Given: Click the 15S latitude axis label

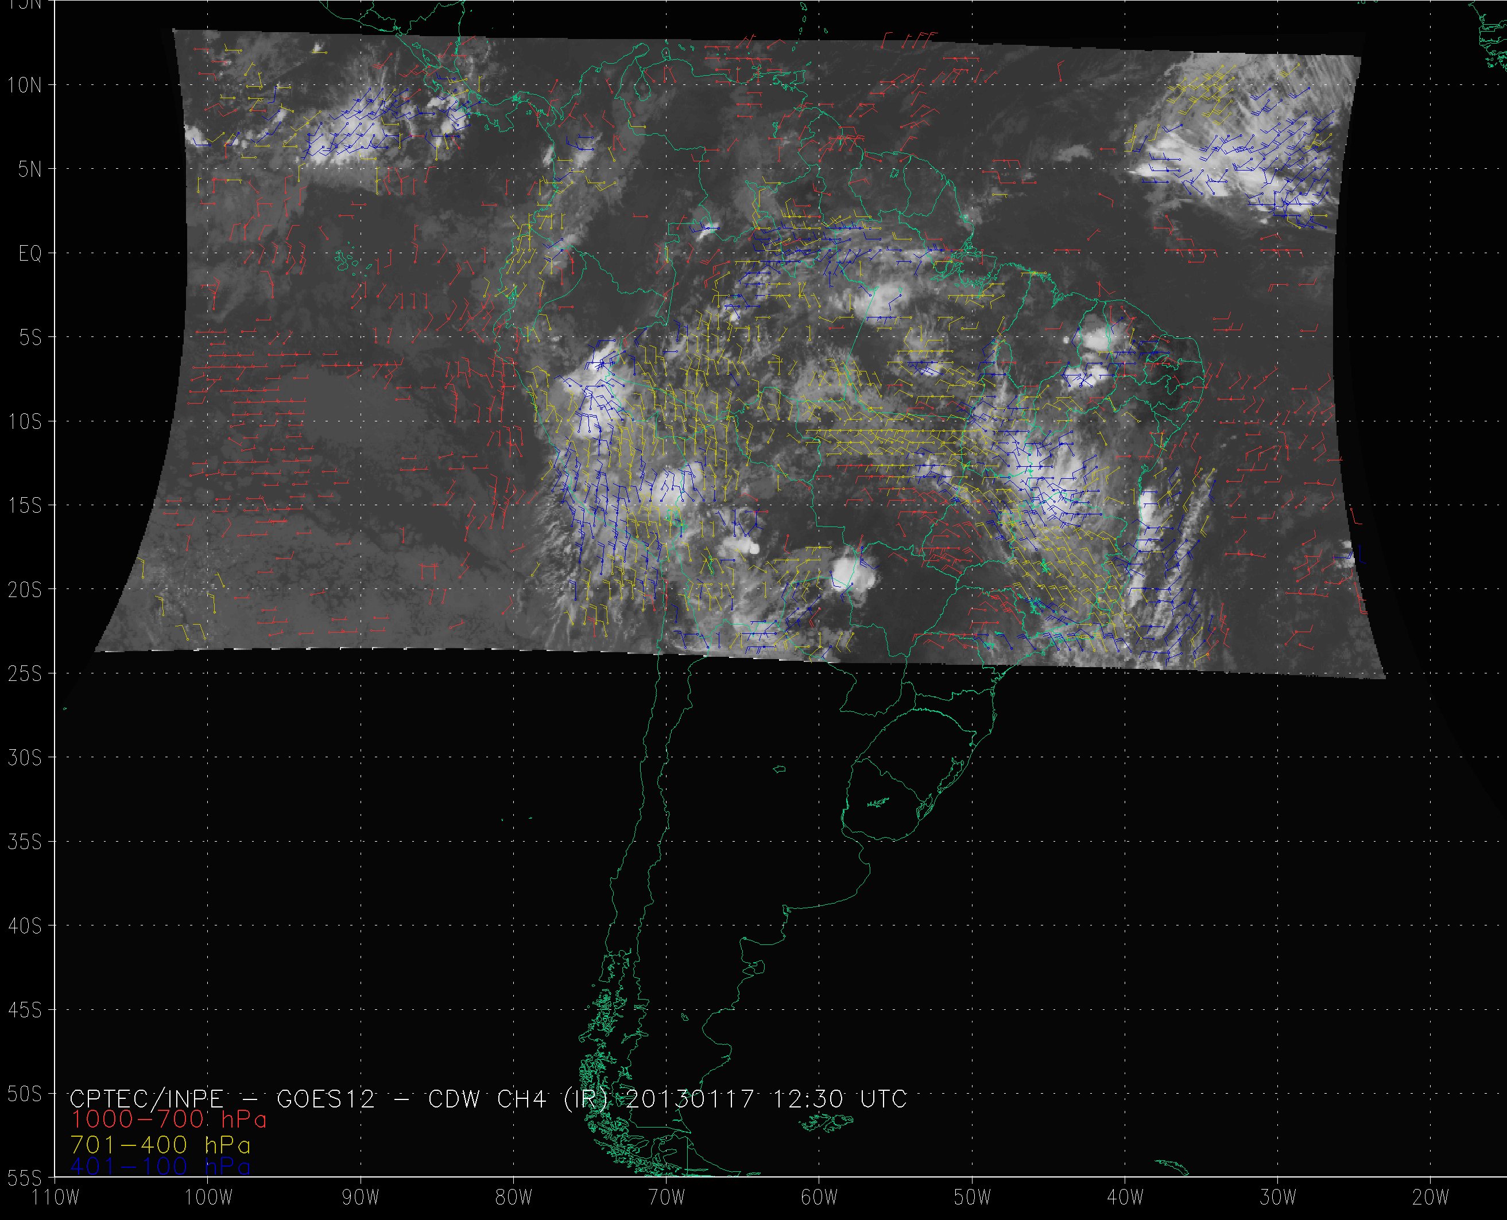Looking at the screenshot, I should coord(25,506).
